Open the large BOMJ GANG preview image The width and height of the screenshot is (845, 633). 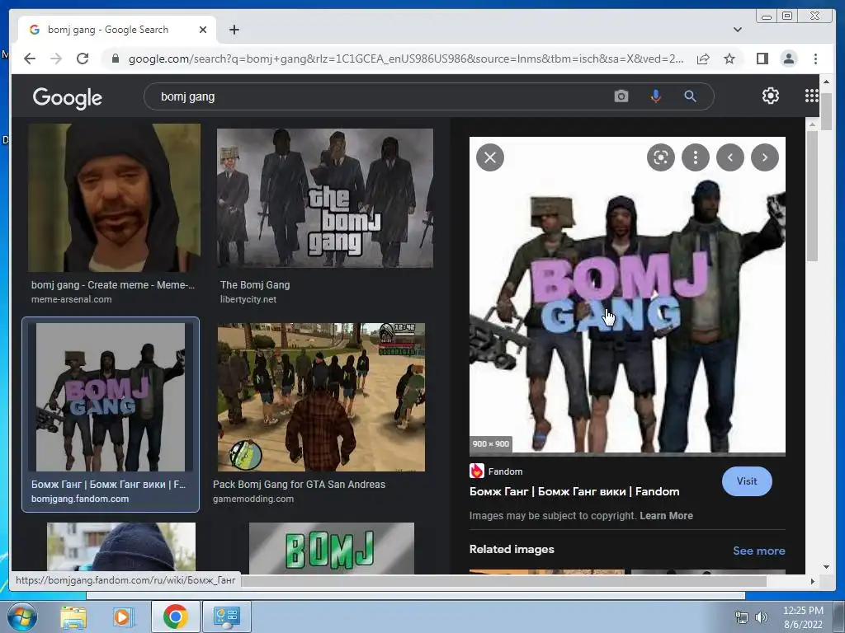[x=627, y=295]
